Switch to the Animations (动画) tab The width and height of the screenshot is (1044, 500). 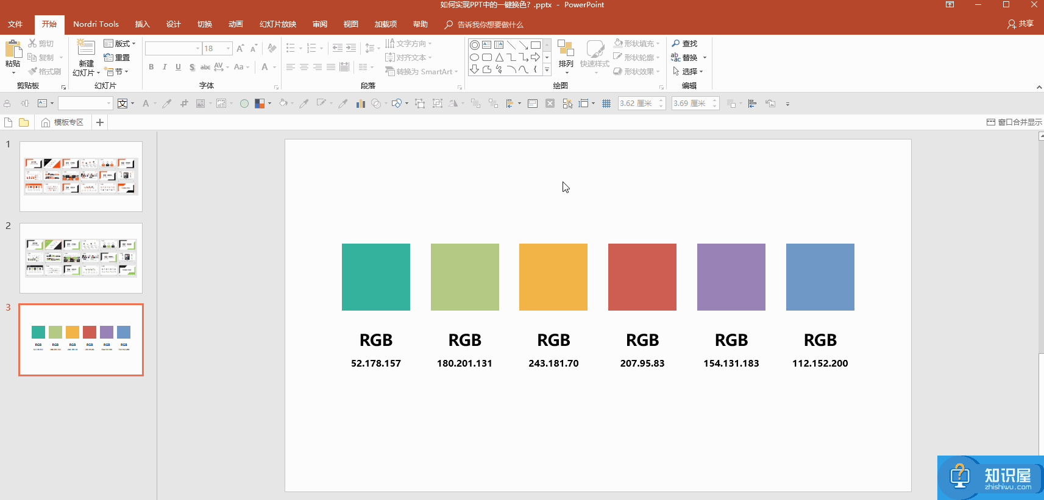pos(235,24)
